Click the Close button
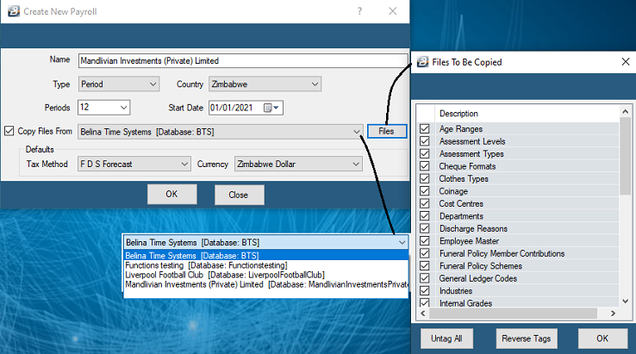636x354 pixels. click(x=240, y=195)
